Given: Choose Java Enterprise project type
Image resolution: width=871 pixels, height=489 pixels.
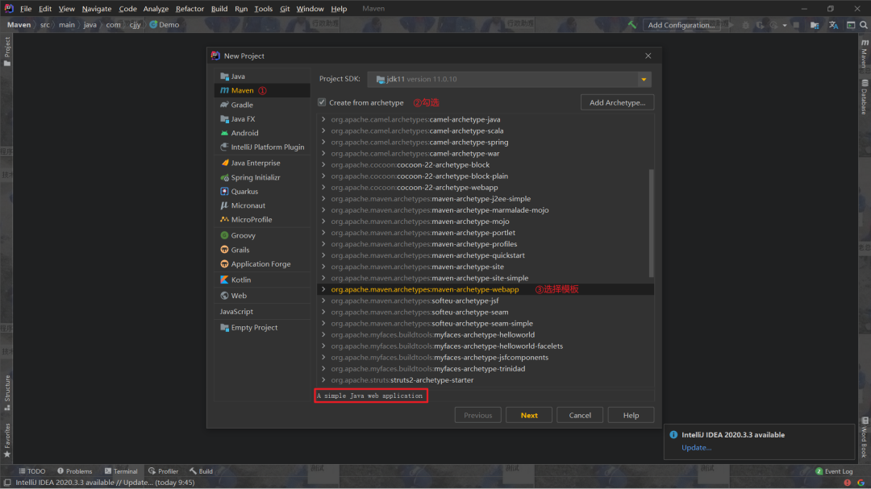Looking at the screenshot, I should coord(261,163).
